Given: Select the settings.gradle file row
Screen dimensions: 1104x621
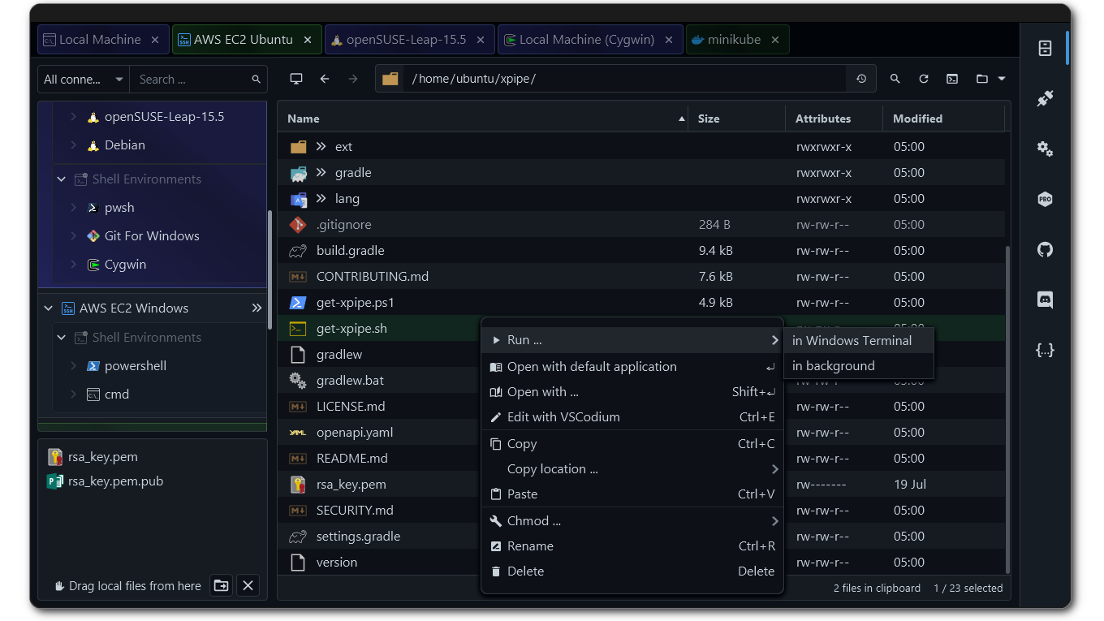Looking at the screenshot, I should (x=641, y=537).
